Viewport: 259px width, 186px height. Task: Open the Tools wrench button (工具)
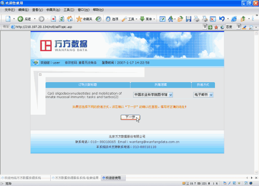pos(128,19)
